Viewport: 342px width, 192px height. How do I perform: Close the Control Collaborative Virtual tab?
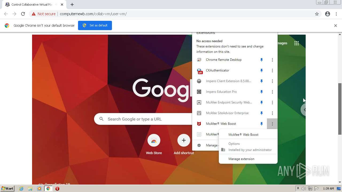62,5
